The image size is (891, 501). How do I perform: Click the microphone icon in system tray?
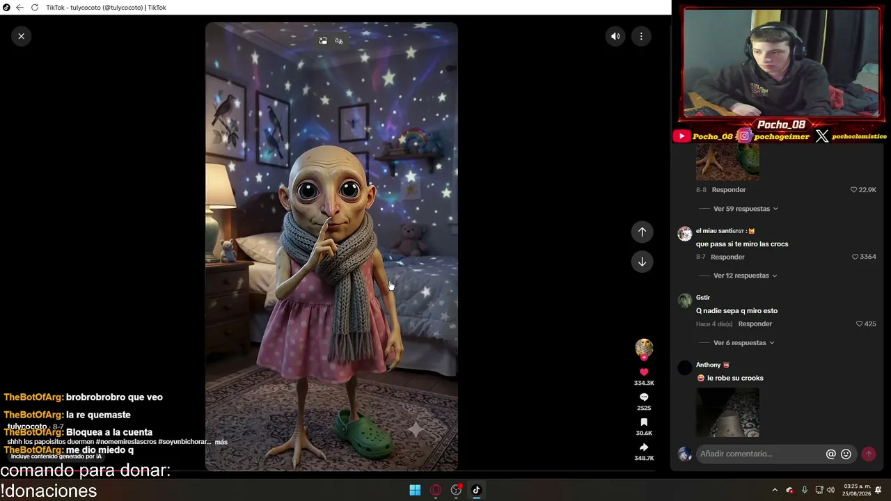click(804, 490)
